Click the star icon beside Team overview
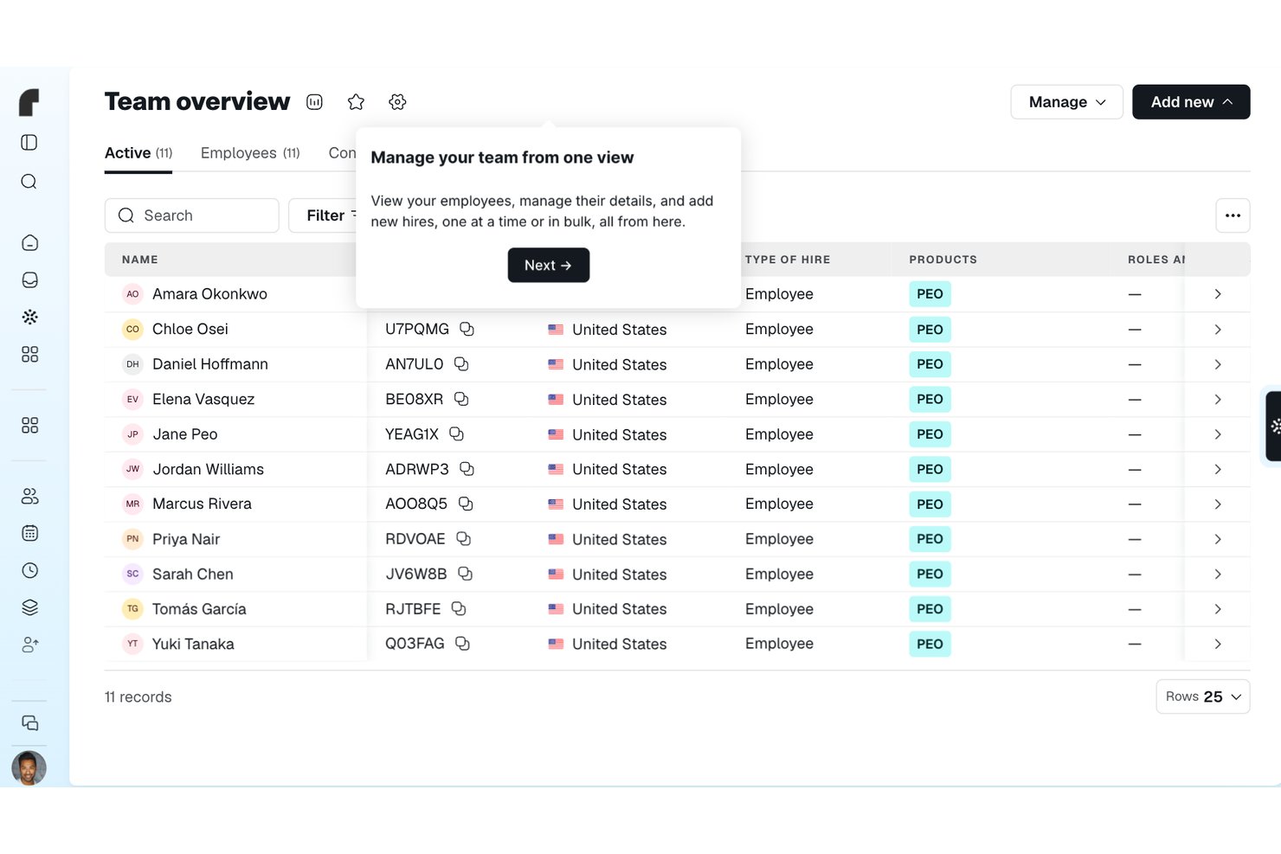The height and width of the screenshot is (854, 1281). [356, 102]
